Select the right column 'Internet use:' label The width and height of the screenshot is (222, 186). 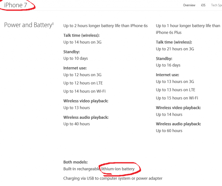pos(167,75)
